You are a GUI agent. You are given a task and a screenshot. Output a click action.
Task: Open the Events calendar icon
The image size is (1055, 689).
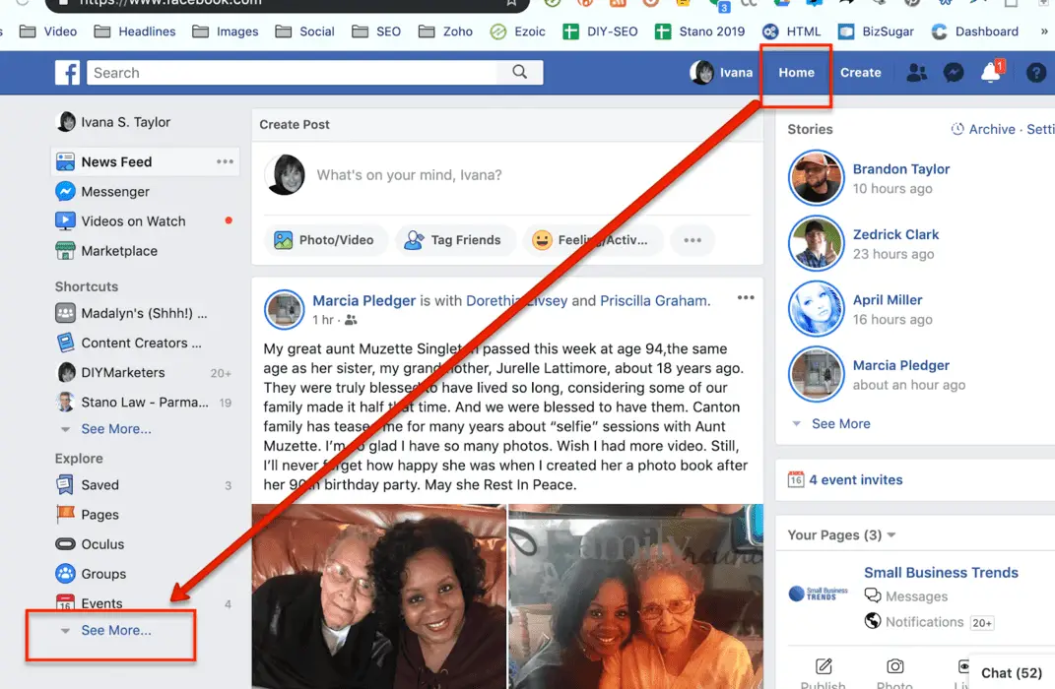pos(65,602)
